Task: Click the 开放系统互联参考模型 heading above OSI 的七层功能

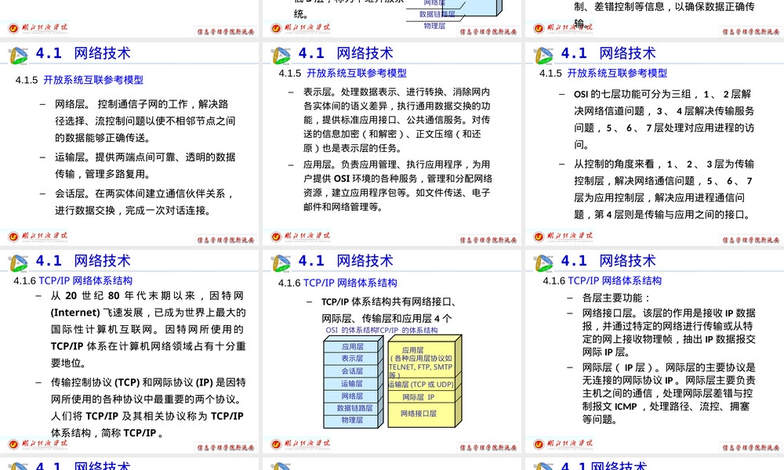Action: [x=617, y=74]
